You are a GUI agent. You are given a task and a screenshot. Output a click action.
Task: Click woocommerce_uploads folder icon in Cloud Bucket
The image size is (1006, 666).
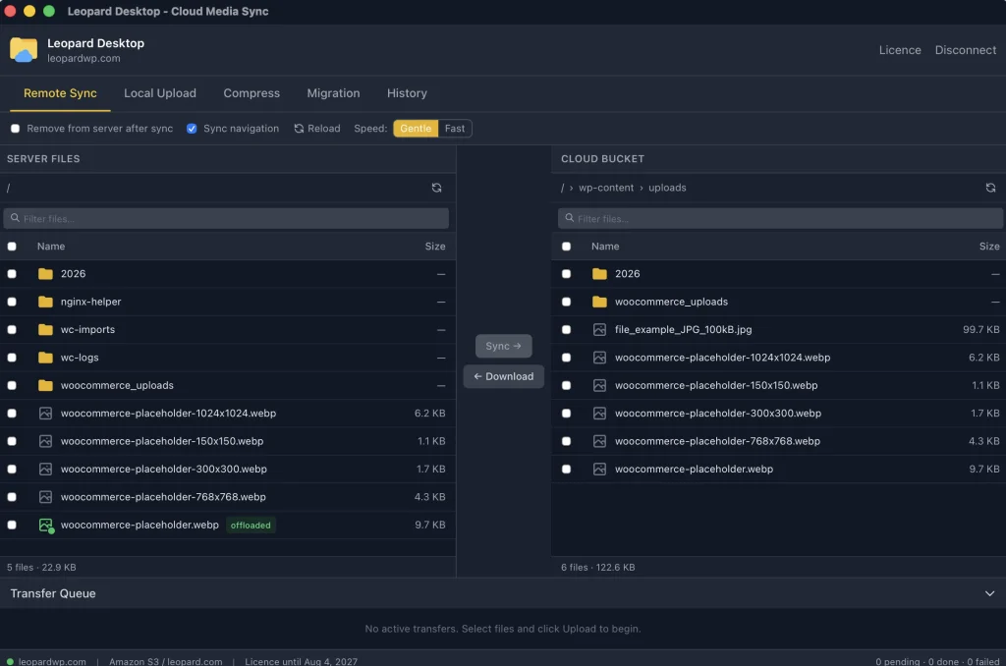pos(599,302)
